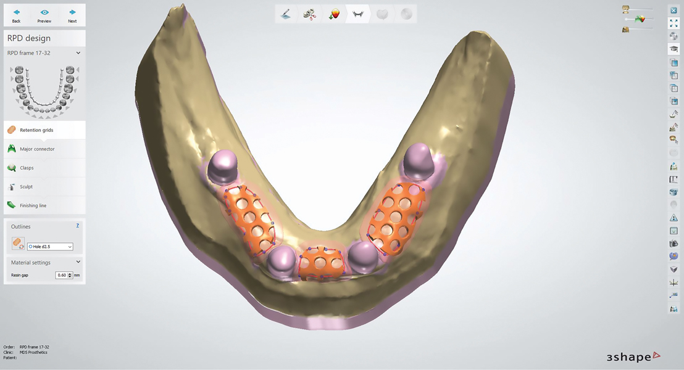This screenshot has width=684, height=370.
Task: Select the RPD frame design workflow step
Action: [x=357, y=14]
